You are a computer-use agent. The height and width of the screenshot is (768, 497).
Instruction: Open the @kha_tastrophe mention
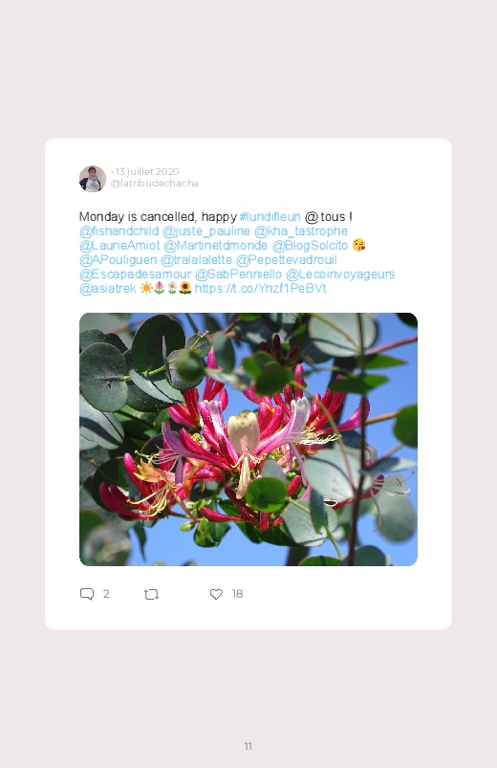pos(301,231)
